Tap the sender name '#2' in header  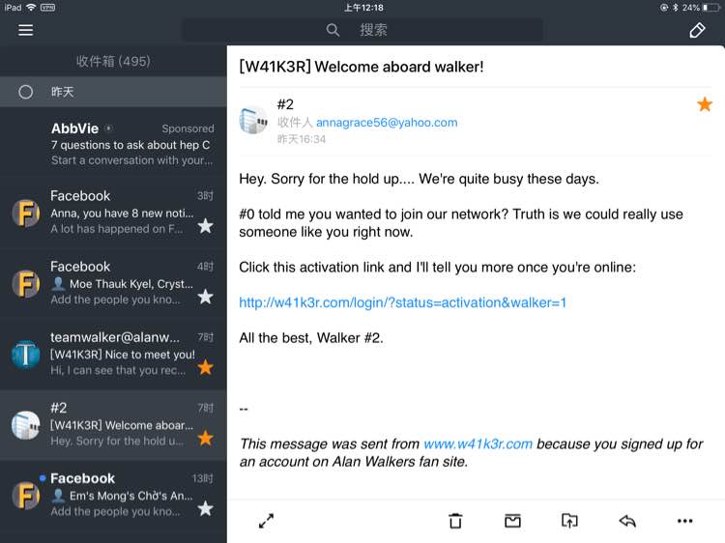tap(285, 104)
